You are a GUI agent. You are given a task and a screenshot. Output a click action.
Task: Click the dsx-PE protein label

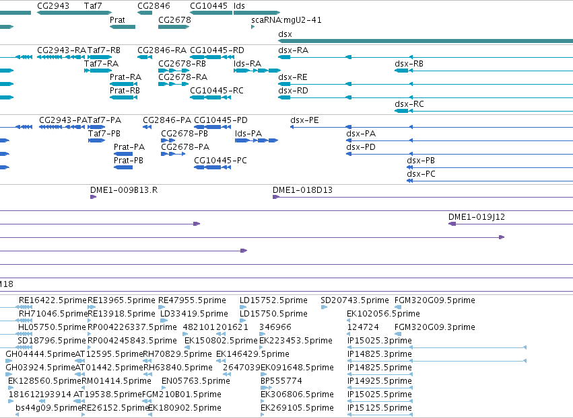tap(304, 120)
